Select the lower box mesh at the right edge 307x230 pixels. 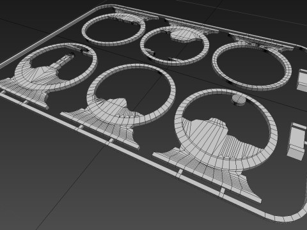click(x=297, y=141)
